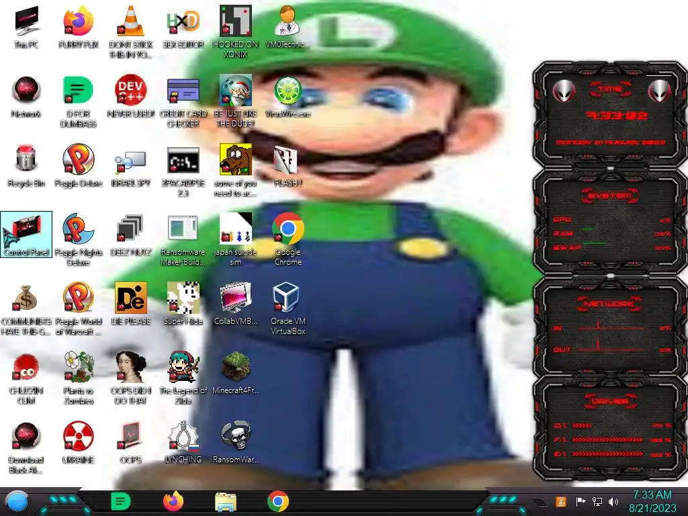Screen dimensions: 688x516
Task: Open the red fuzzy Chuzzle shortcut
Action: (26, 378)
